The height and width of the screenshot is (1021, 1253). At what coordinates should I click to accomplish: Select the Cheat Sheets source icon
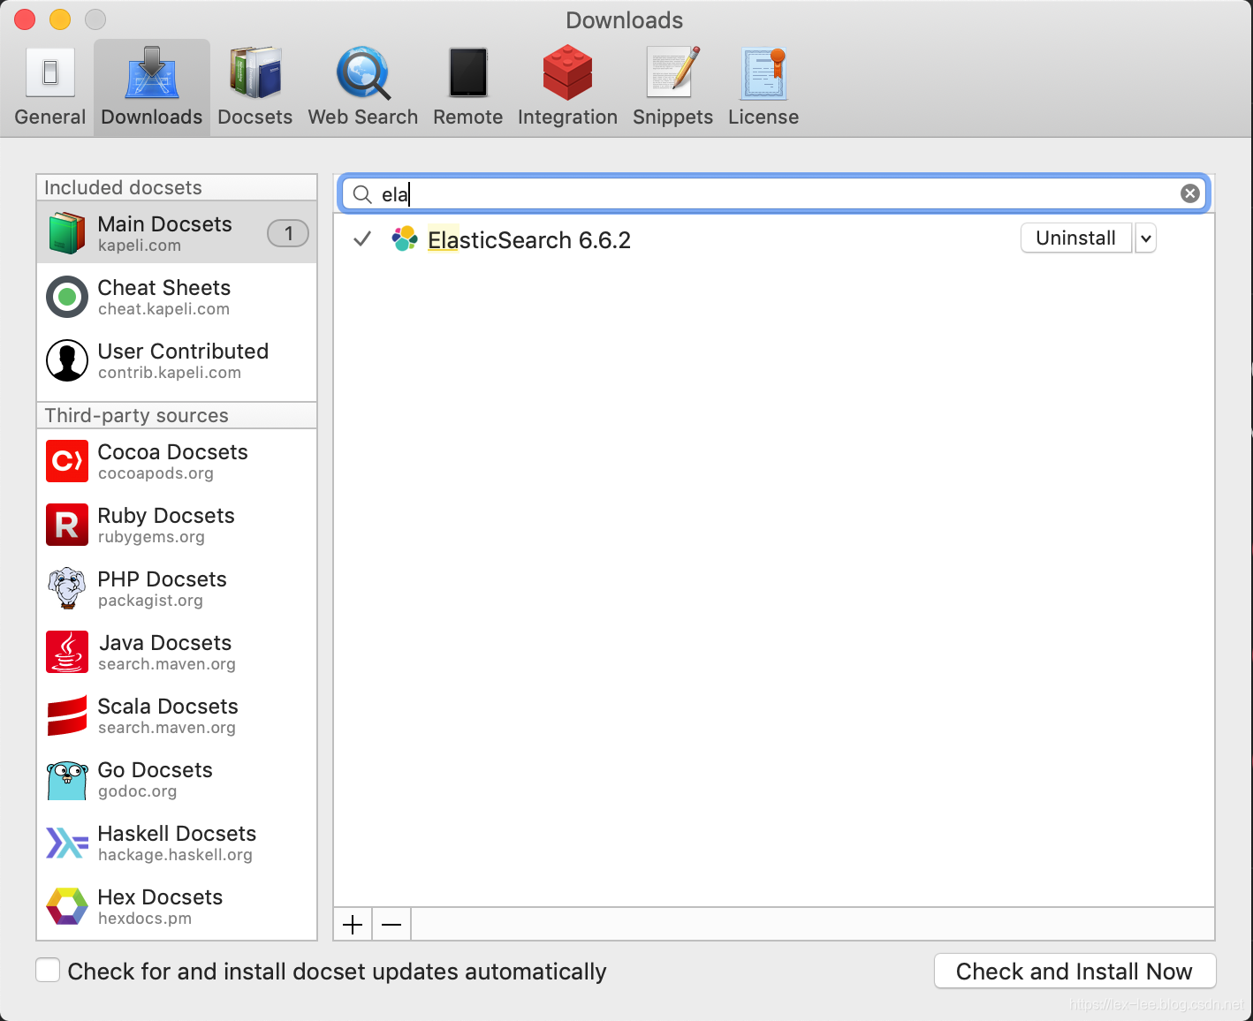(x=67, y=297)
